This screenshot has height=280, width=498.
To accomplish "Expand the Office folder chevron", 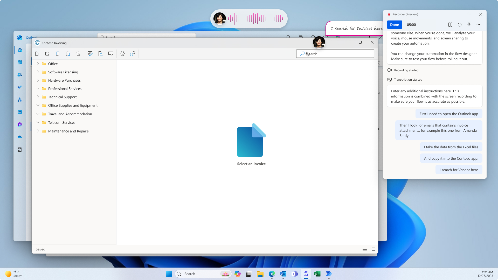I will pos(38,64).
